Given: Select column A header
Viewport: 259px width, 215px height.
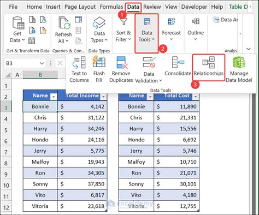Looking at the screenshot, I should click(17, 75).
